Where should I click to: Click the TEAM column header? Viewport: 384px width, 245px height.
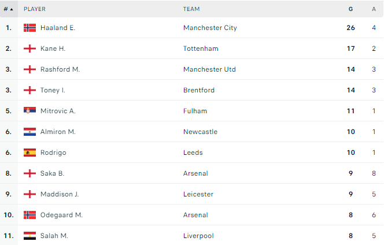[x=191, y=9]
